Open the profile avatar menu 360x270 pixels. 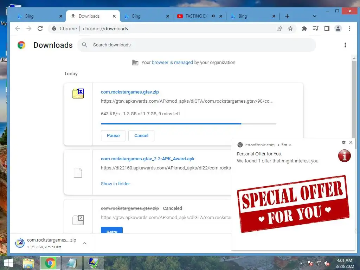(338, 28)
